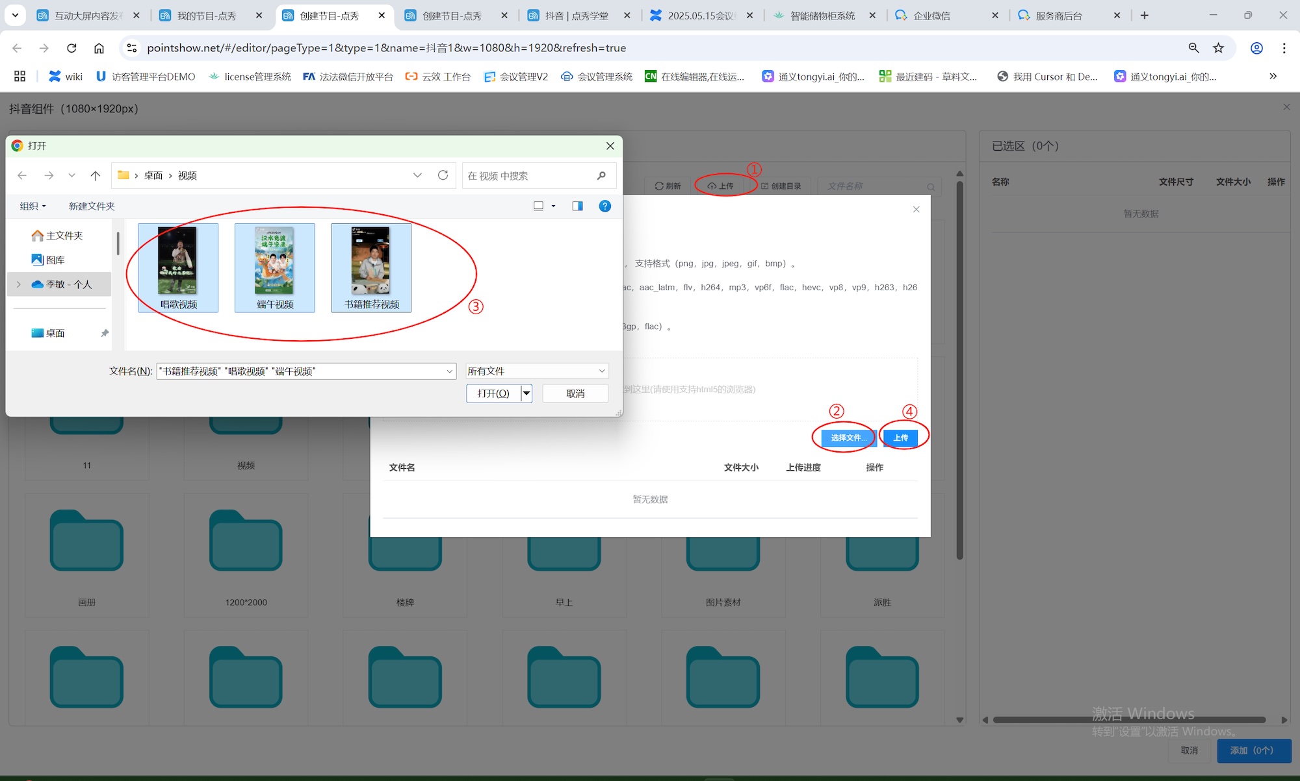This screenshot has height=781, width=1300.
Task: Click the 文件名 input field
Action: pos(300,371)
